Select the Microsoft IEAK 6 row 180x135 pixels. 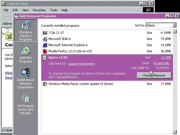(x=107, y=39)
